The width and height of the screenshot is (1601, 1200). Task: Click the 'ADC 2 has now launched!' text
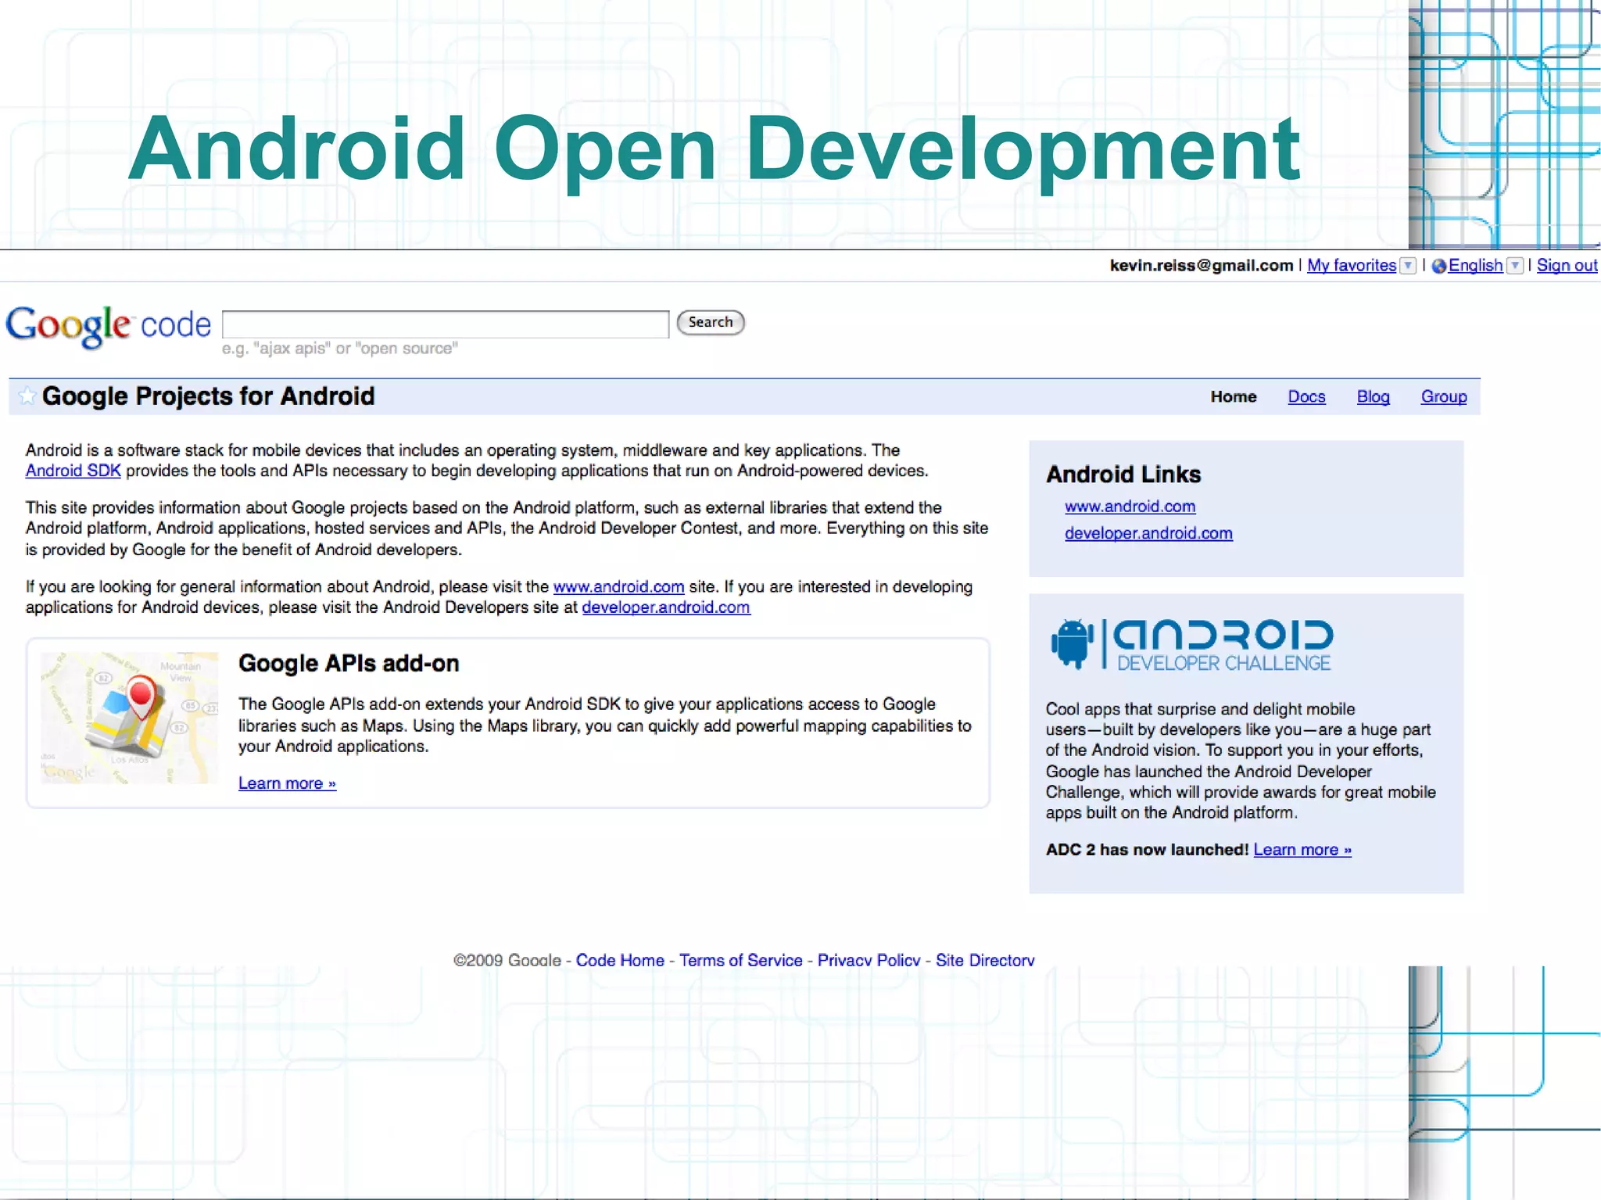tap(1147, 850)
